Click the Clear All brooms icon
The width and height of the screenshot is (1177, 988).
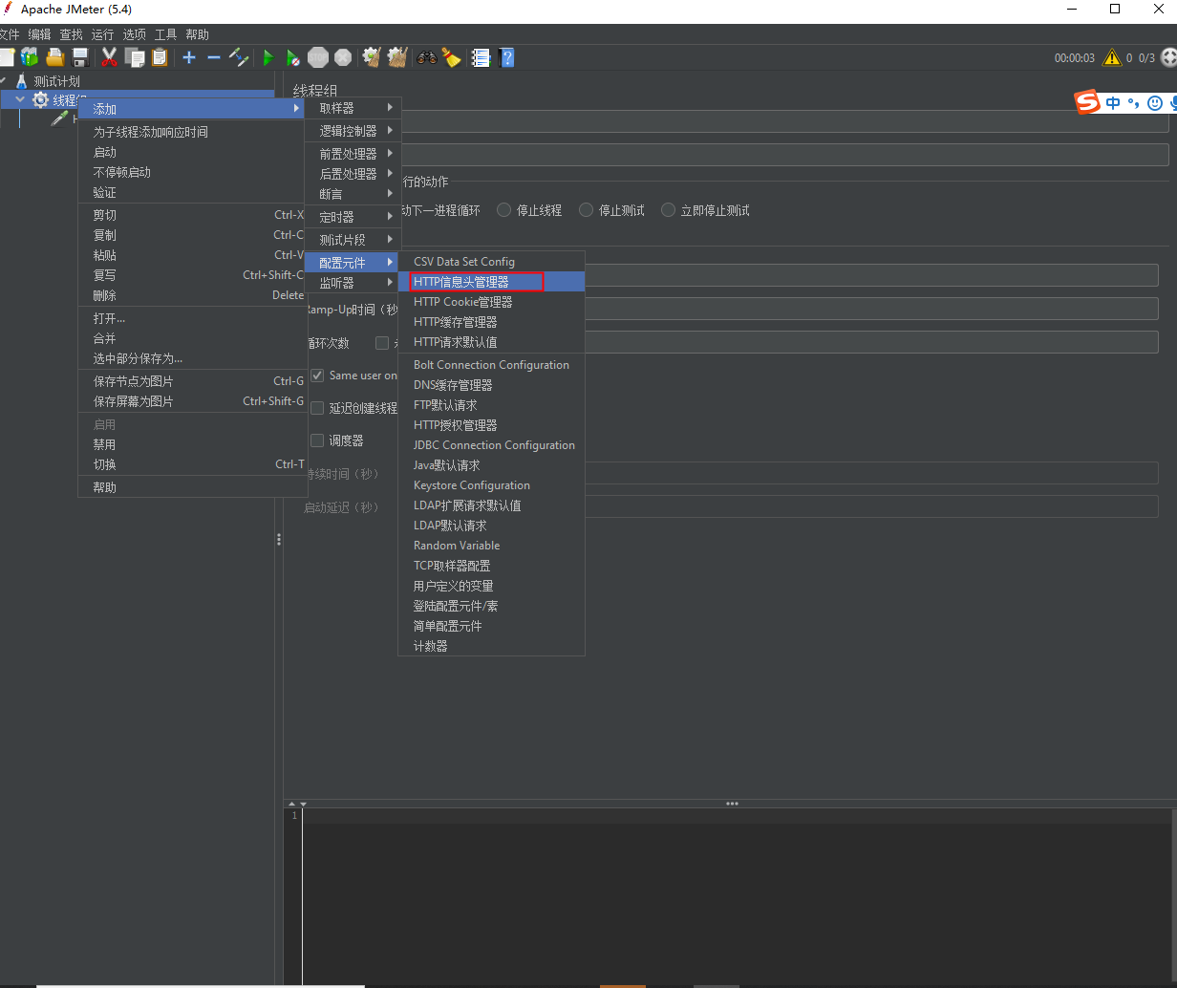click(x=397, y=58)
